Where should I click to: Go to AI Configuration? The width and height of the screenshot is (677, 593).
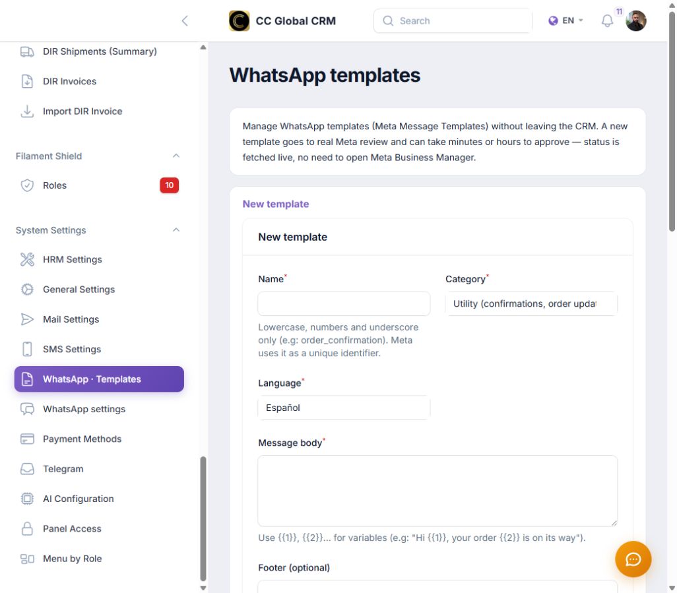point(99,499)
